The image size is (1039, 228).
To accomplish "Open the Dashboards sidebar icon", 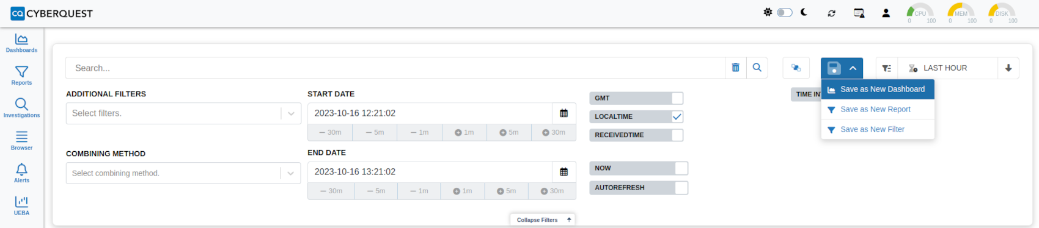I will point(21,43).
